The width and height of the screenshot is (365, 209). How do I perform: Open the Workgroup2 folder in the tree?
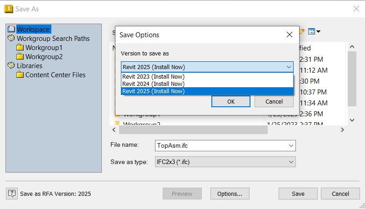(x=44, y=57)
